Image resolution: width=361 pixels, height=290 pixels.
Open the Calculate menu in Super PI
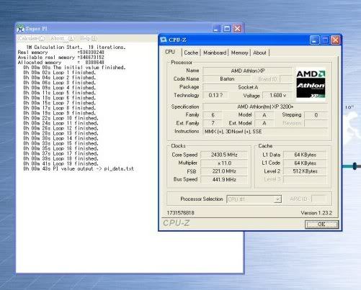pos(31,38)
